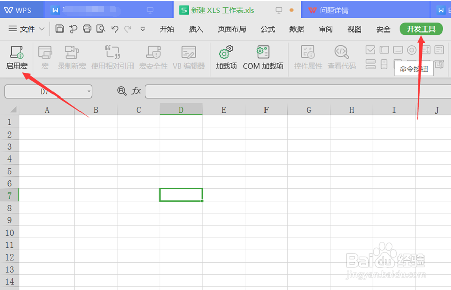Screen dimensions: 451x290
Task: Open the 开始 (Home) ribbon tab
Action: coord(167,29)
